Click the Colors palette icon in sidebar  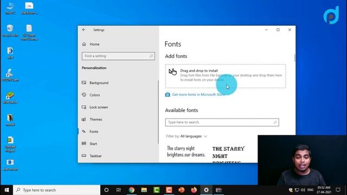tap(84, 95)
